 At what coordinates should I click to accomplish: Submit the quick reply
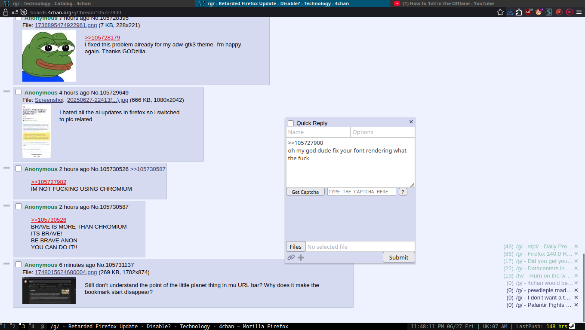coord(399,257)
